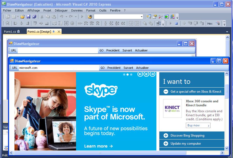Viewport: 233px width, 158px height.
Task: Click Precédent in the running browser window
Action: [114, 68]
